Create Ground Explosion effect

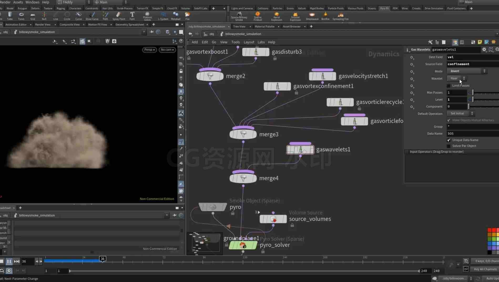pyautogui.click(x=295, y=16)
